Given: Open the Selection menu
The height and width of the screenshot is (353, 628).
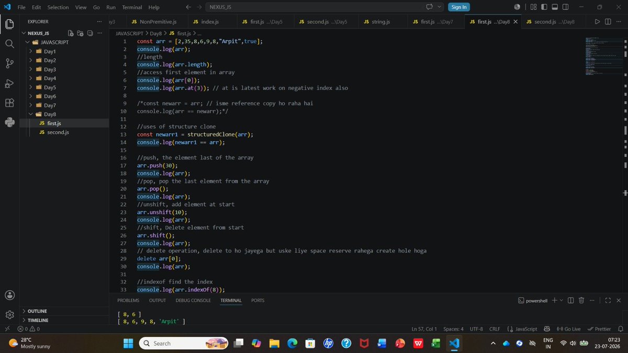Looking at the screenshot, I should point(58,7).
